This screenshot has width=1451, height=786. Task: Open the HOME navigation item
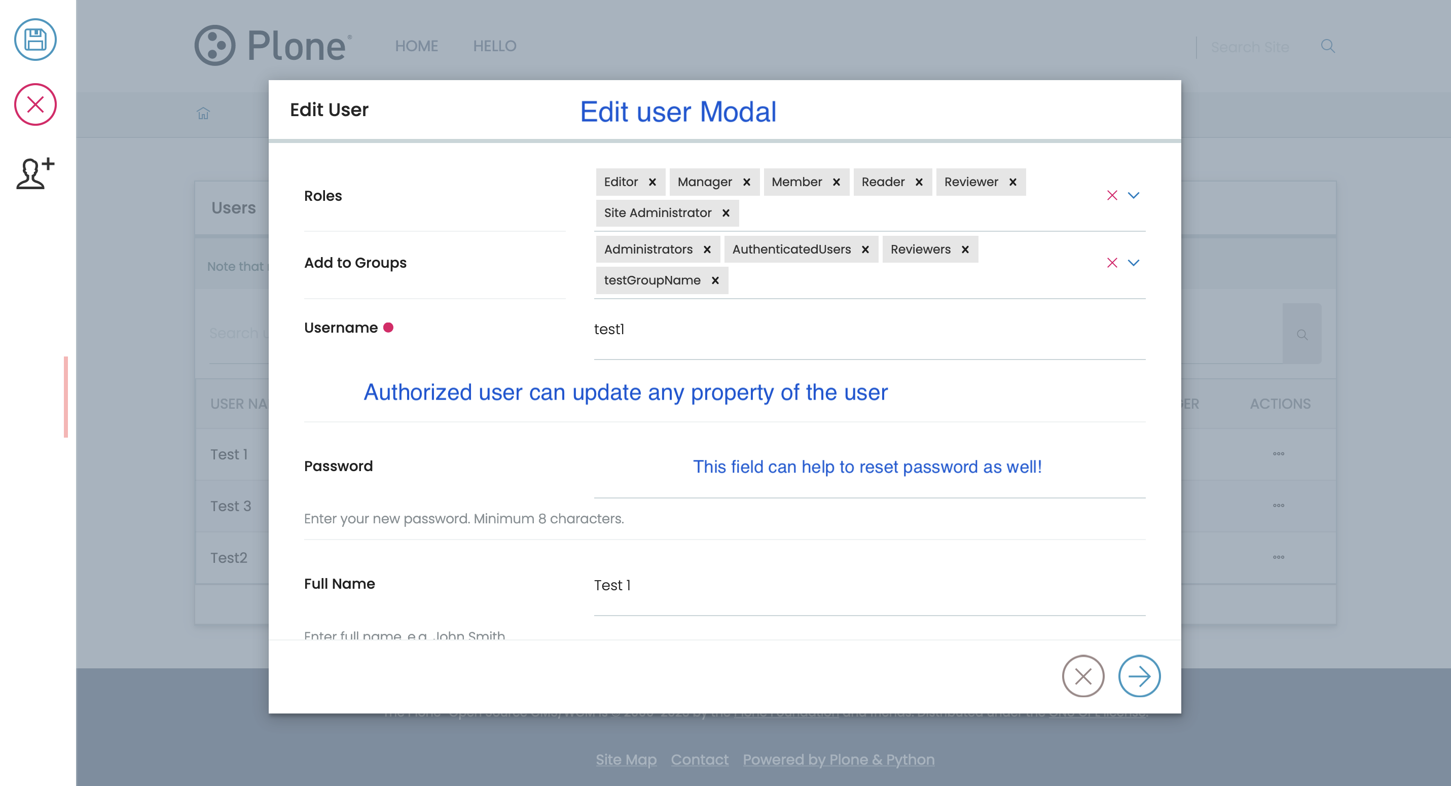(x=416, y=46)
